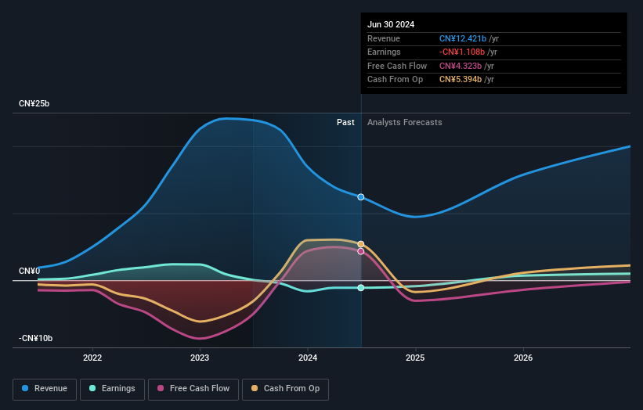Click the CN¥4.323b free cash flow value

(x=461, y=66)
